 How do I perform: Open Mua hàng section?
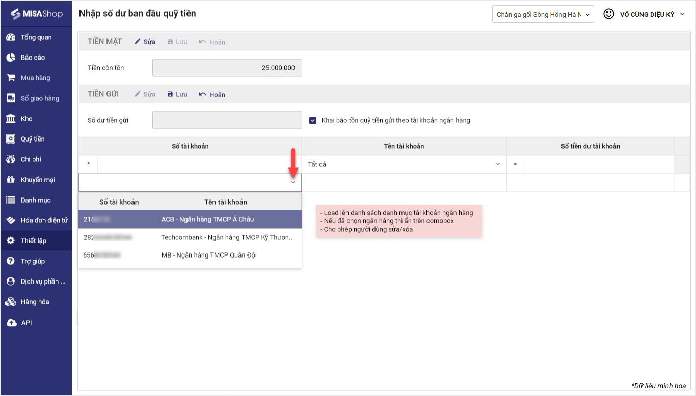(x=36, y=78)
